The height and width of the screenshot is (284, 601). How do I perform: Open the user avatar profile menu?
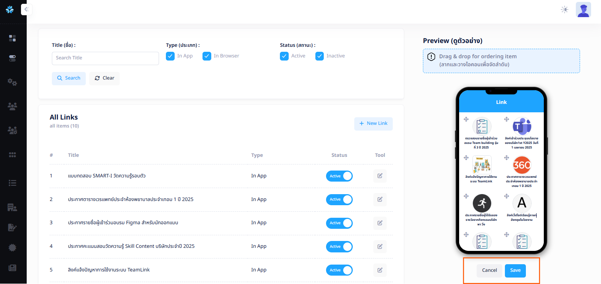[583, 10]
